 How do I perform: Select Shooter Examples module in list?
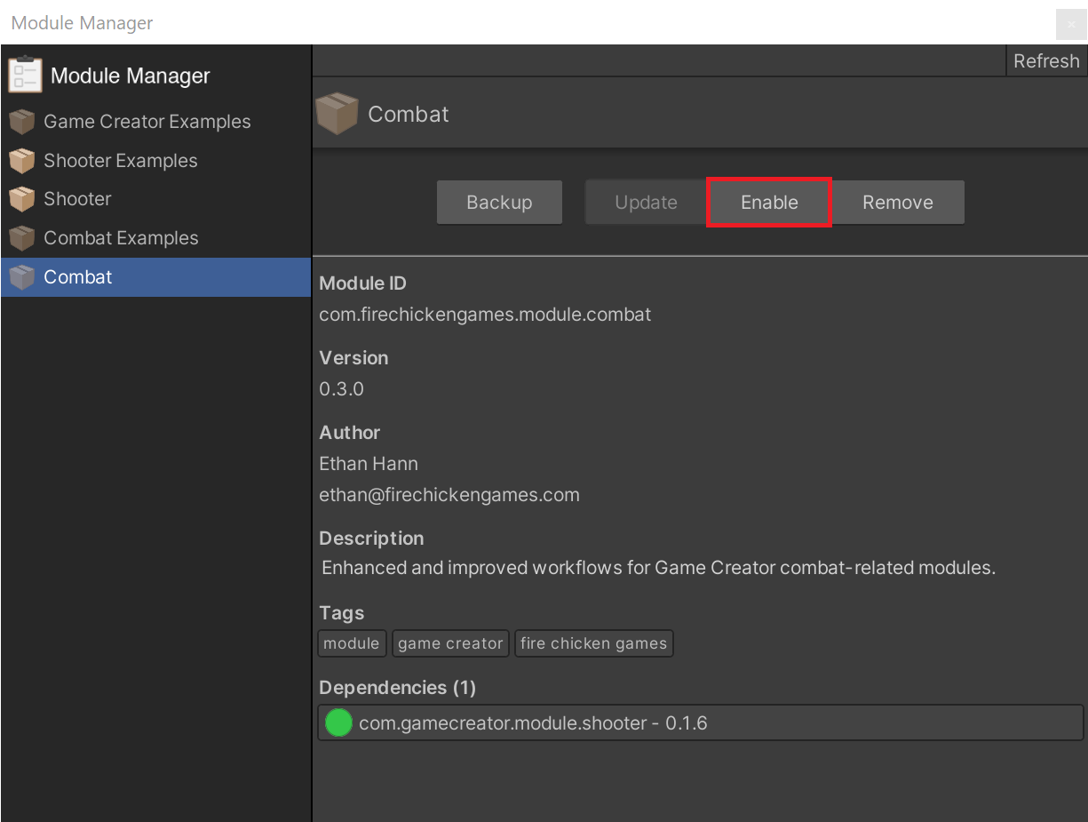156,161
